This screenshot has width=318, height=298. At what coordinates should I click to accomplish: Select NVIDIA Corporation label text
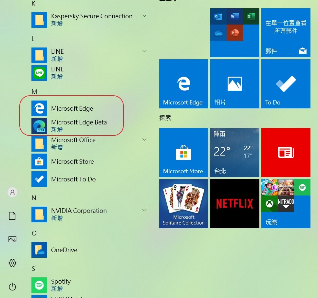tap(79, 211)
